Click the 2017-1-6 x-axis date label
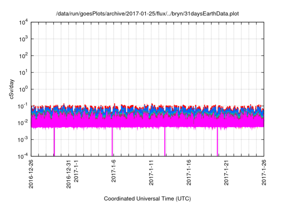The width and height of the screenshot is (291, 203). coord(114,171)
